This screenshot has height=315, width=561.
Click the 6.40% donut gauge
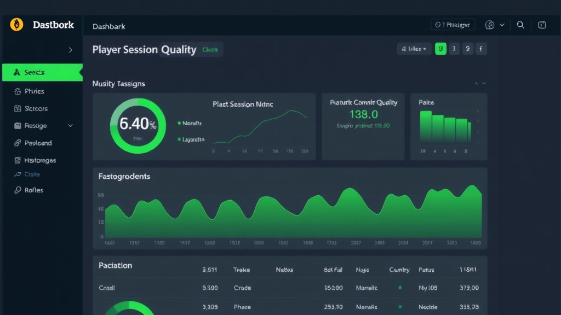tap(138, 126)
